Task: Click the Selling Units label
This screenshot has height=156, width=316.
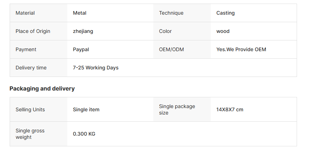Action: pyautogui.click(x=30, y=110)
